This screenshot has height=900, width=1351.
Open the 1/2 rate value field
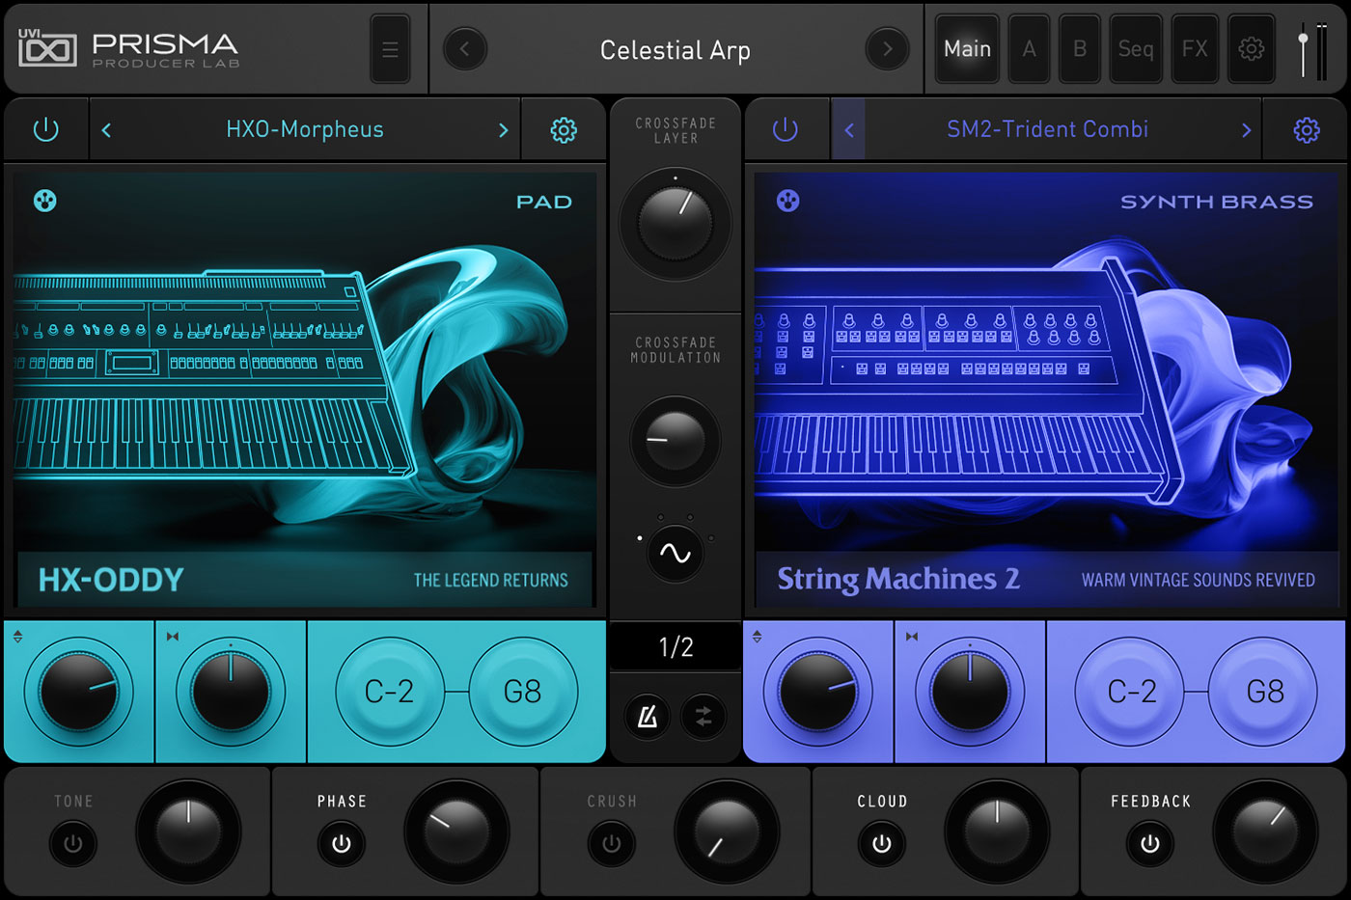click(675, 647)
